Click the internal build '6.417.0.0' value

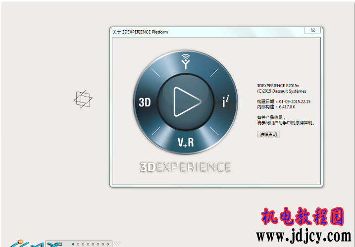(287, 107)
